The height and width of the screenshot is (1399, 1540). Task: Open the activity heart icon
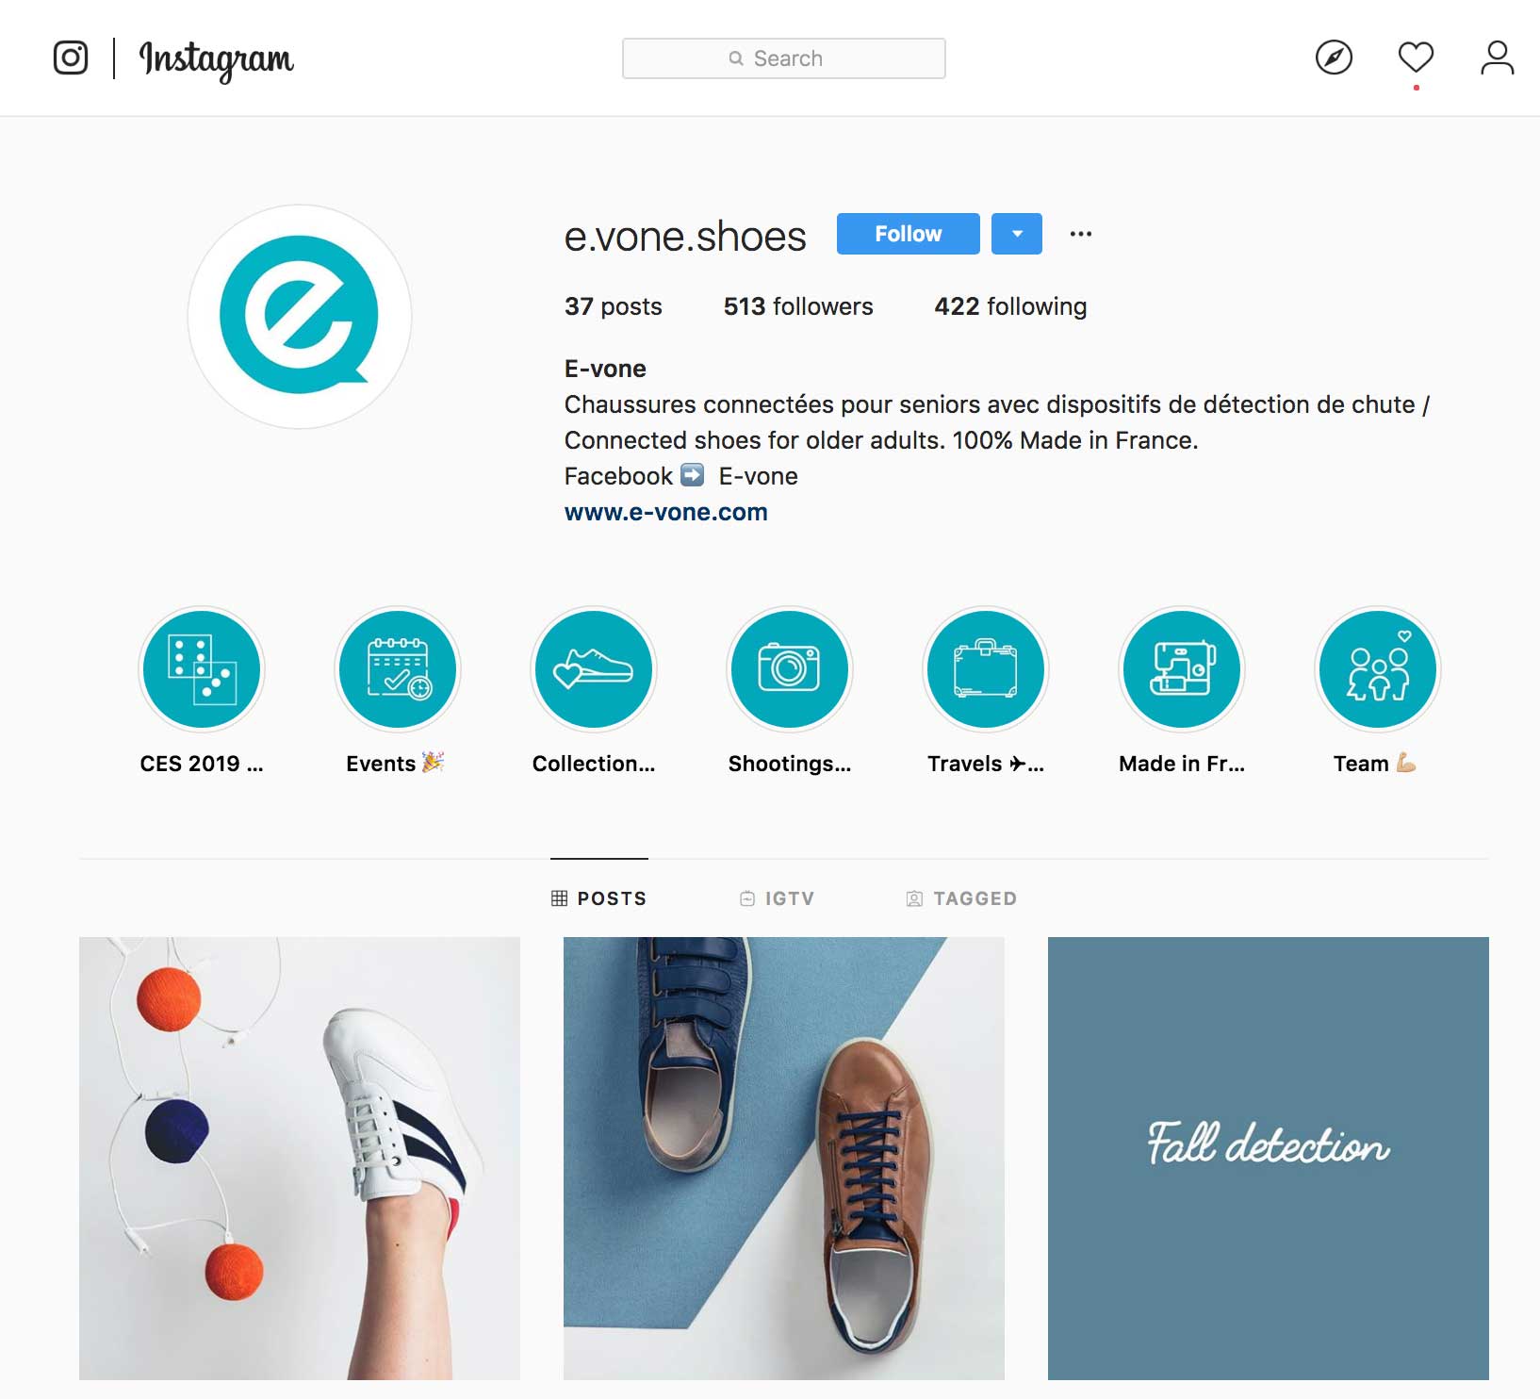point(1416,58)
